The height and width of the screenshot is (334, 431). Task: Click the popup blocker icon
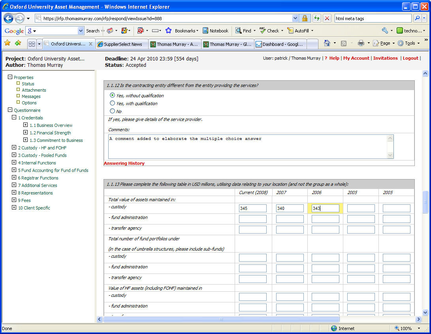coord(141,30)
